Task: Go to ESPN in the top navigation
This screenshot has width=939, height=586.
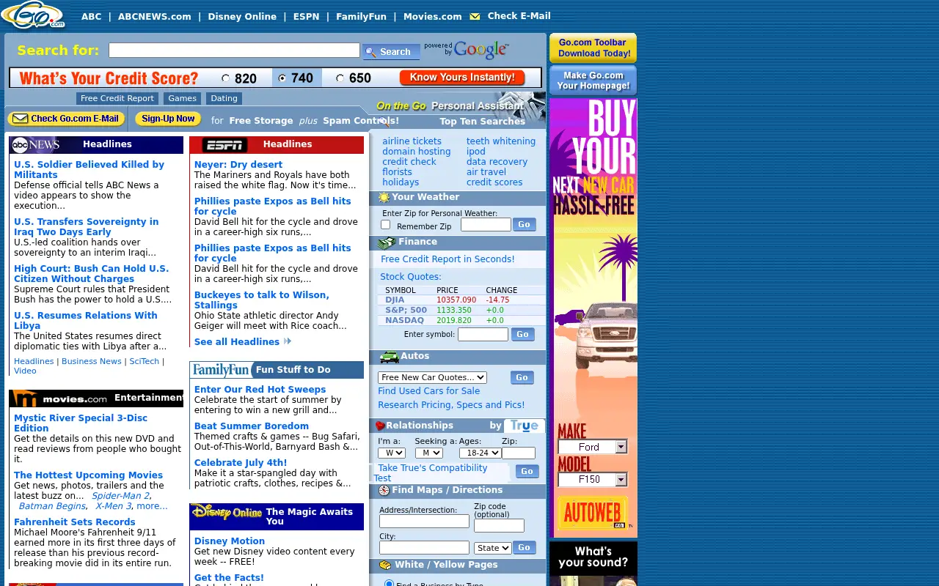Action: pyautogui.click(x=306, y=16)
